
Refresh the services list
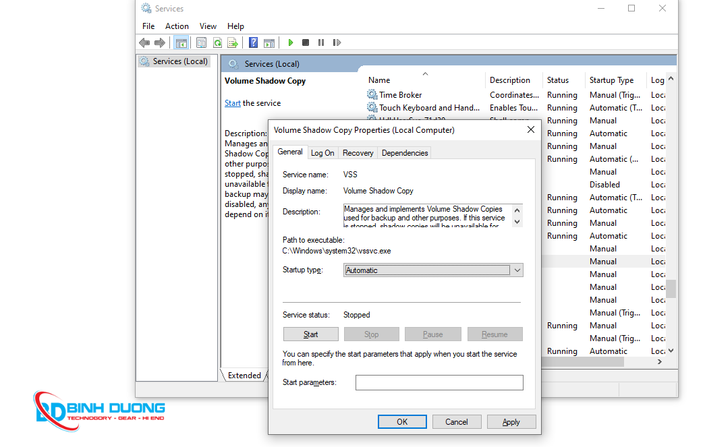[217, 42]
